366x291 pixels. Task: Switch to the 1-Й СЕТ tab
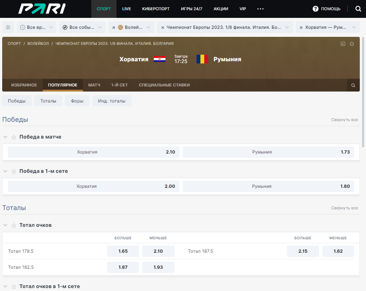point(119,85)
